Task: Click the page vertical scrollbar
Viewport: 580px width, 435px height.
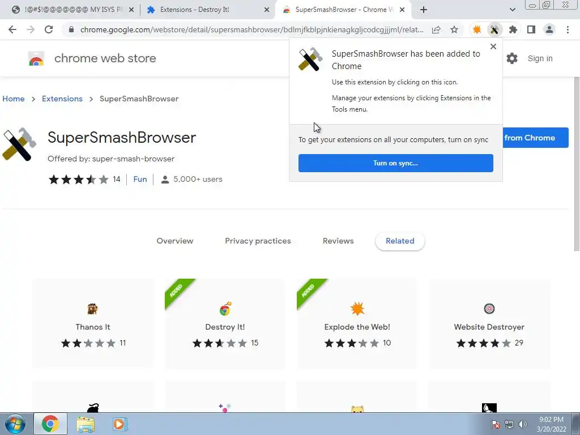Action: [577, 165]
